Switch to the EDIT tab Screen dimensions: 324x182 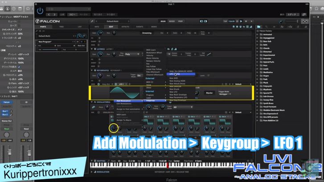pos(111,27)
